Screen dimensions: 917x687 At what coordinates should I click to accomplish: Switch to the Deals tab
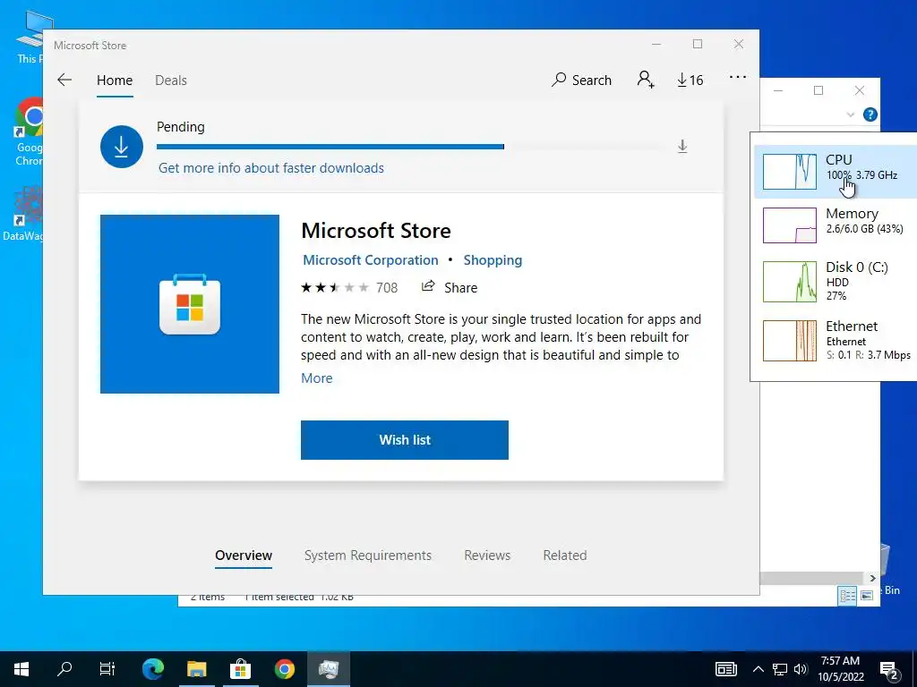(x=171, y=80)
